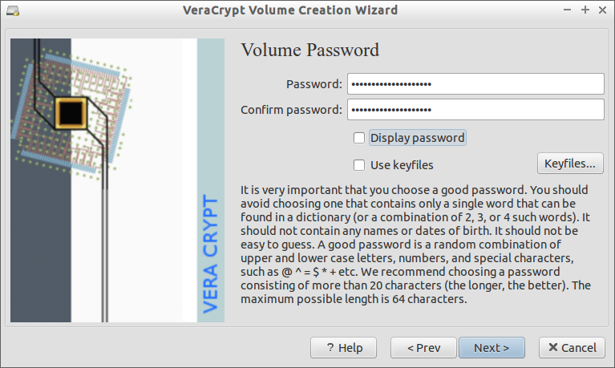Cancel the volume creation wizard
Screen dimensions: 615x368
pyautogui.click(x=572, y=348)
